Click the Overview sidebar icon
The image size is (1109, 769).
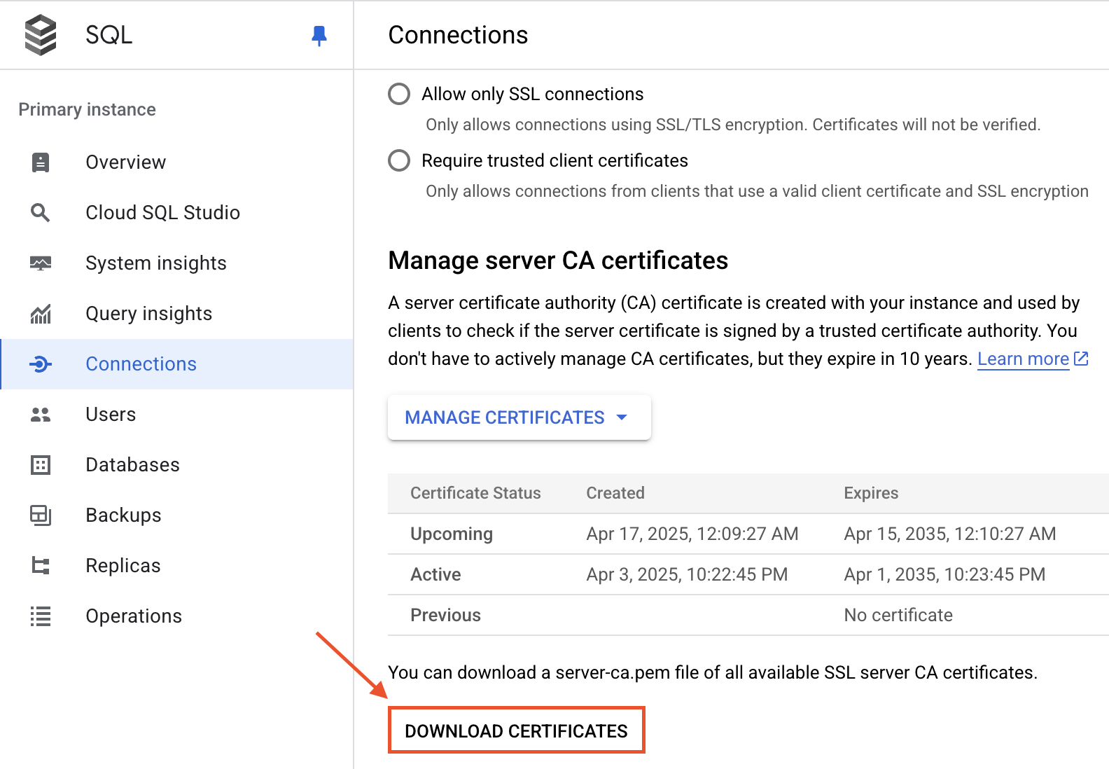(41, 162)
